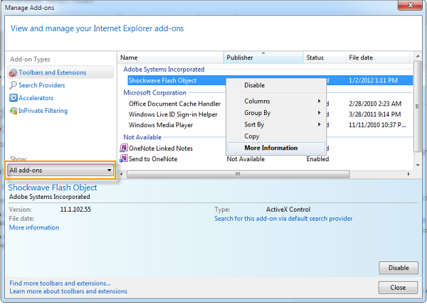Select More Information in context menu
The height and width of the screenshot is (304, 427).
270,148
